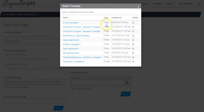Delete the 2 buyer template

pyautogui.click(x=133, y=23)
